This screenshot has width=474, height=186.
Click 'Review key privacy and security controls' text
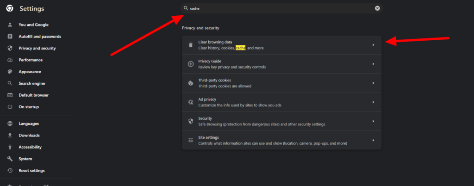232,67
